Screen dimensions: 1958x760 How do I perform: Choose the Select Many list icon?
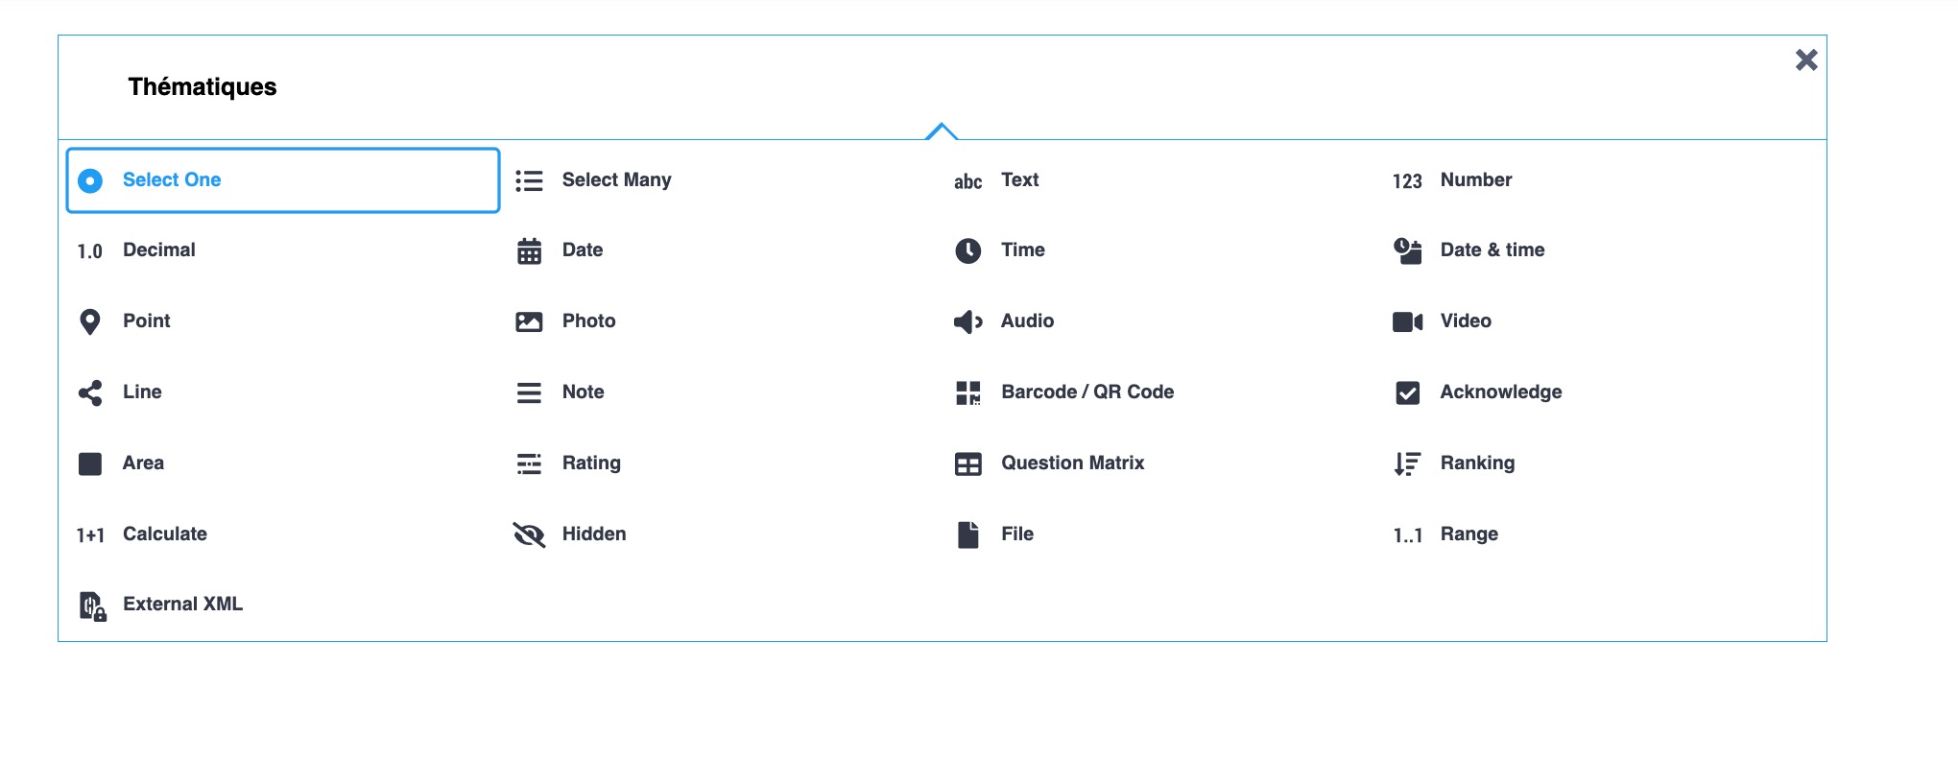(x=529, y=180)
